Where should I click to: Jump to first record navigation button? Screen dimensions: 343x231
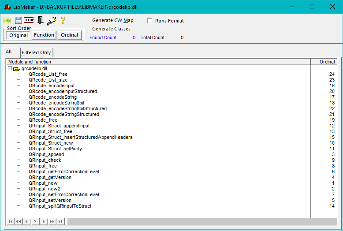[x=10, y=221]
